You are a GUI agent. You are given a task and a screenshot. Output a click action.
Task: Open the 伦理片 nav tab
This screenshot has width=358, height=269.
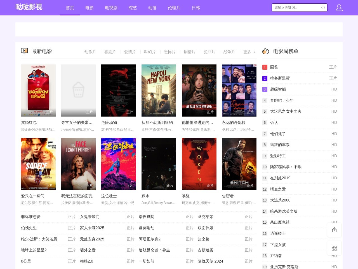[x=174, y=8]
